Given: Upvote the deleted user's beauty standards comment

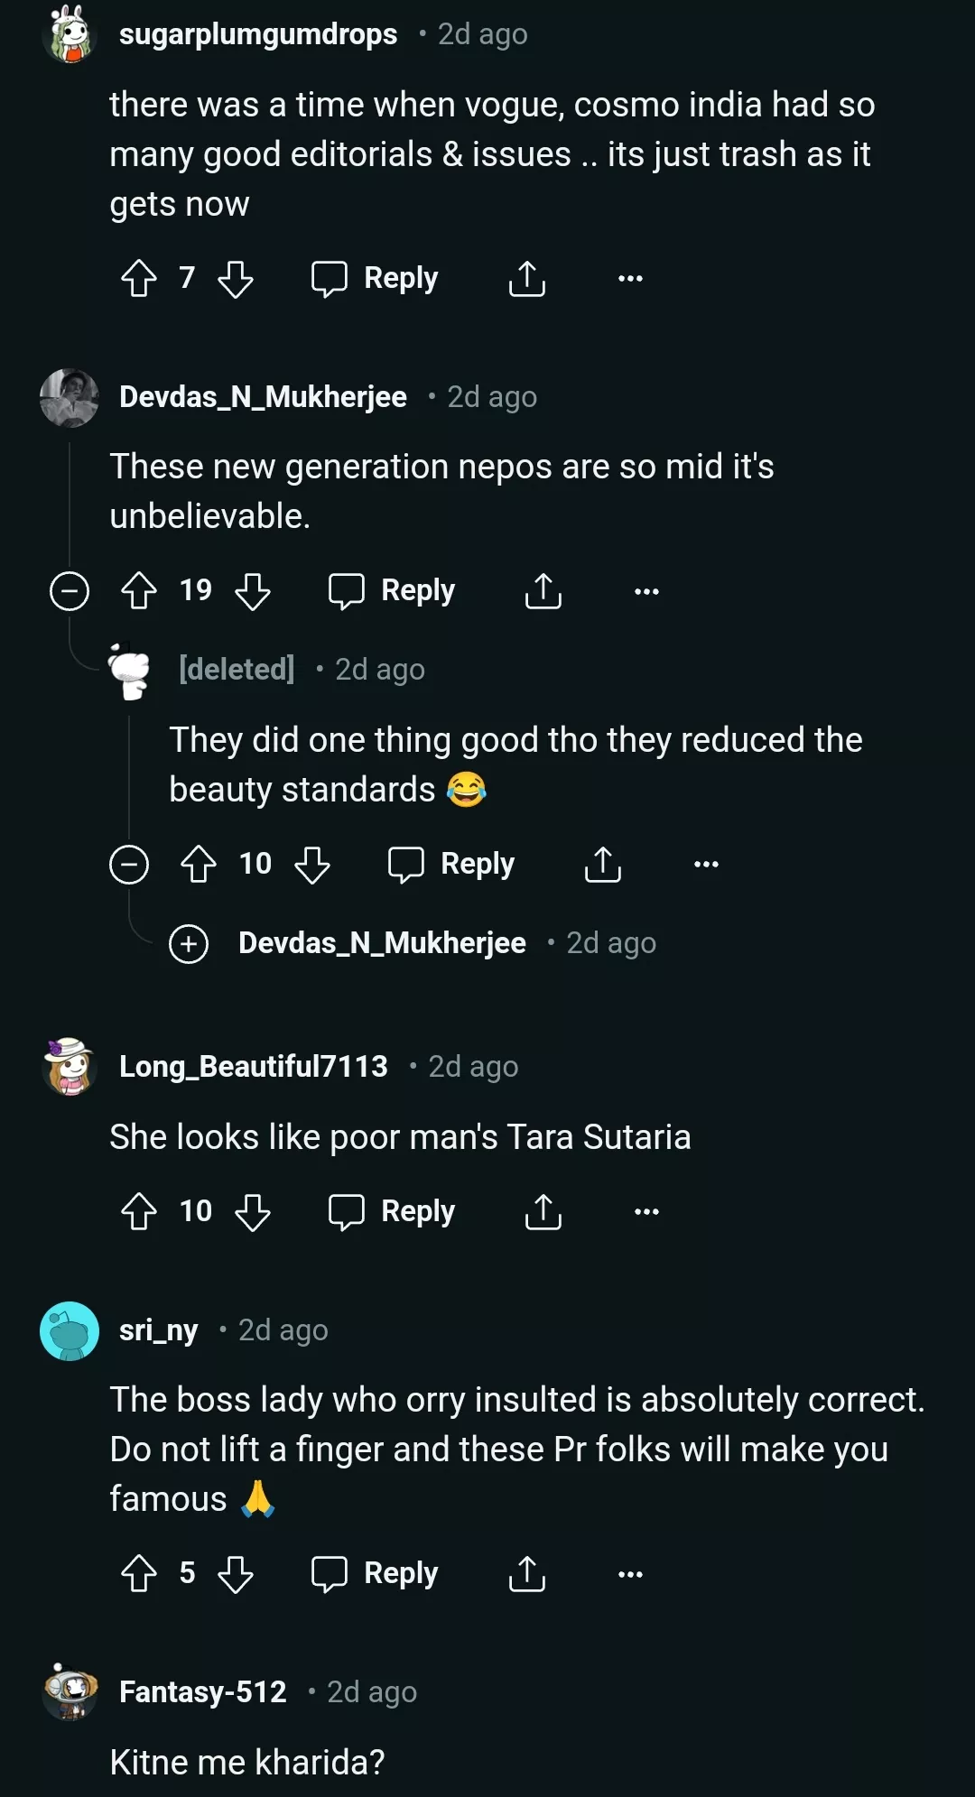Looking at the screenshot, I should click(x=199, y=865).
